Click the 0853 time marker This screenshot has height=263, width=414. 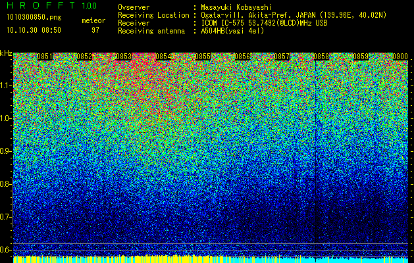tap(124, 57)
